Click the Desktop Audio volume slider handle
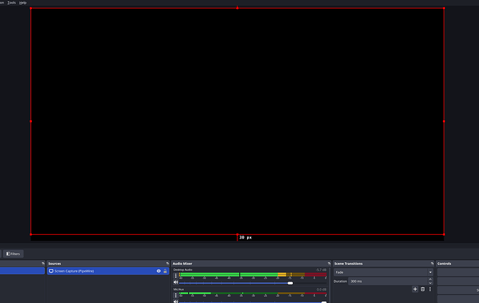The image size is (479, 303). 290,283
